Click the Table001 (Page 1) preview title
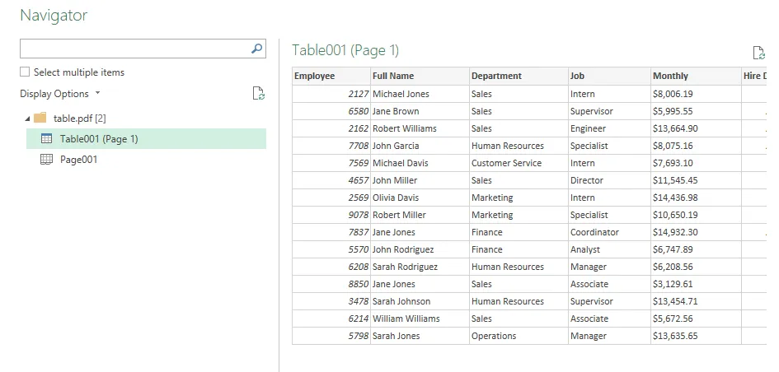Image resolution: width=779 pixels, height=372 pixels. (x=345, y=50)
